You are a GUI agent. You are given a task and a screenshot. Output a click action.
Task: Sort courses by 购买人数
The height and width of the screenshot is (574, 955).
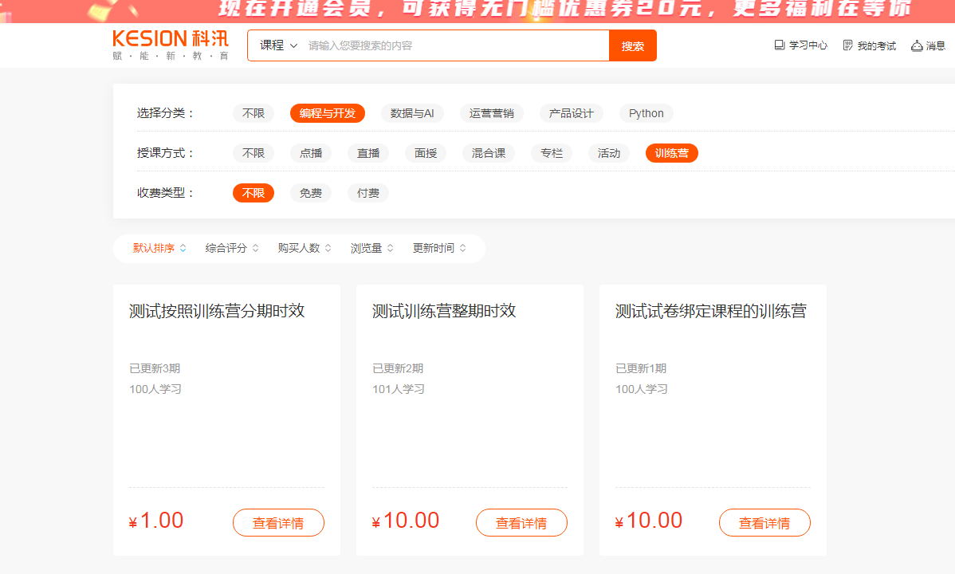tap(305, 248)
